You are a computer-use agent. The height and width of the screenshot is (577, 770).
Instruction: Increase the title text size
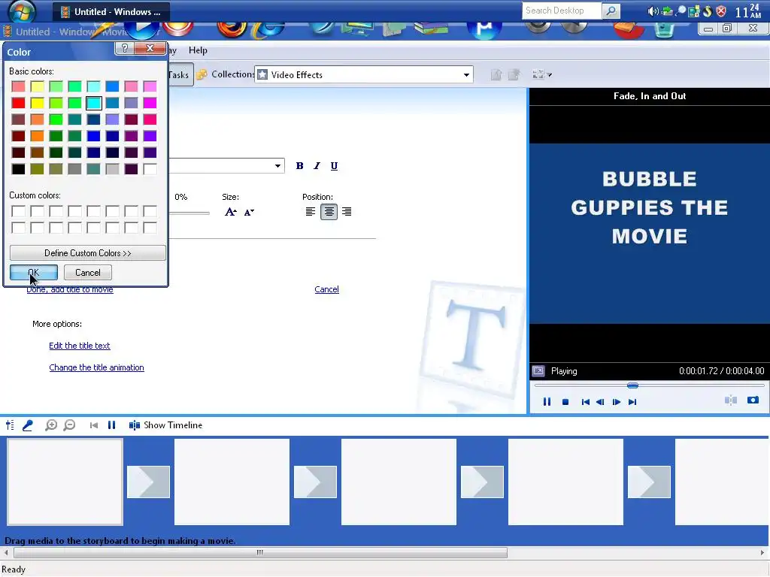230,212
